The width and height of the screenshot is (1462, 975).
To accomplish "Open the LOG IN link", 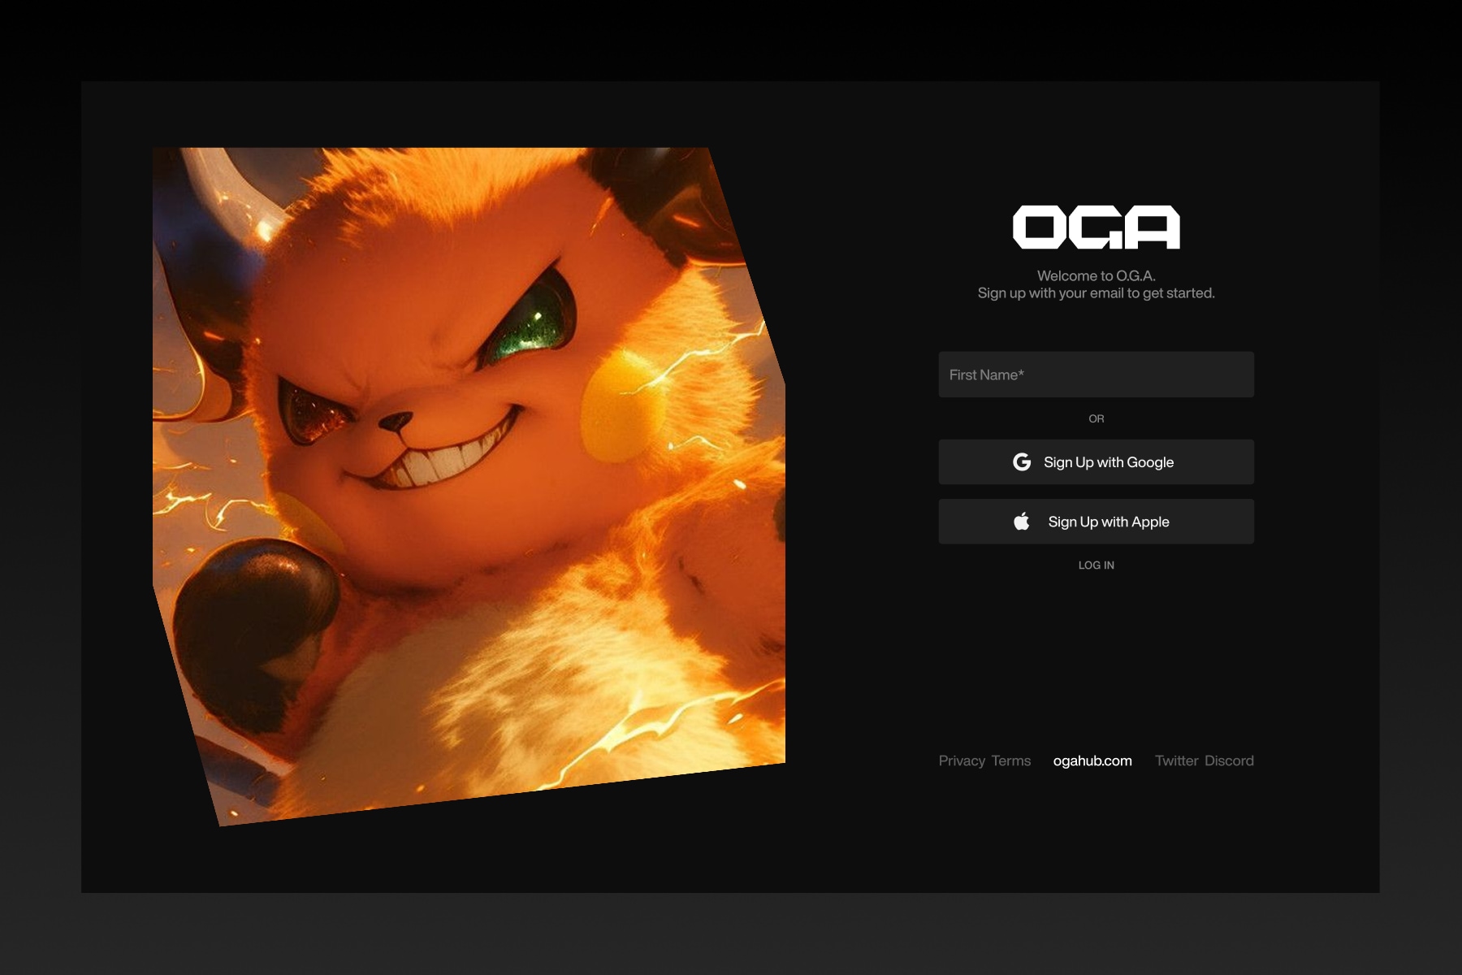I will (1096, 565).
